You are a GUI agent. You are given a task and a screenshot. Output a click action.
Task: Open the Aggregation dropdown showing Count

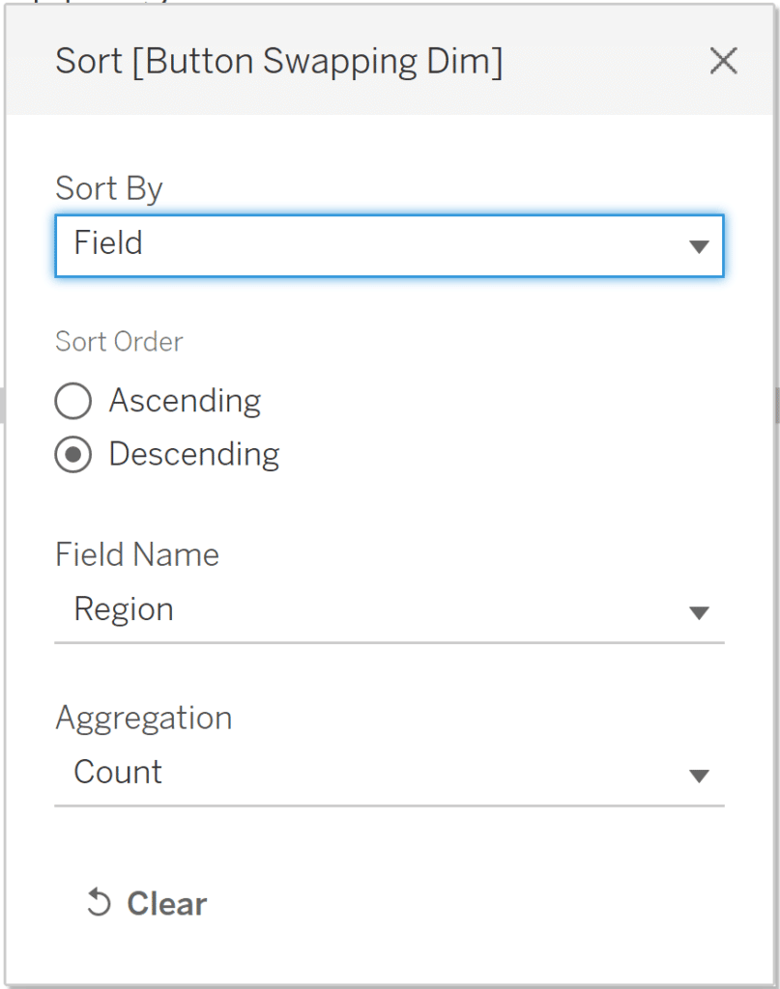point(387,774)
